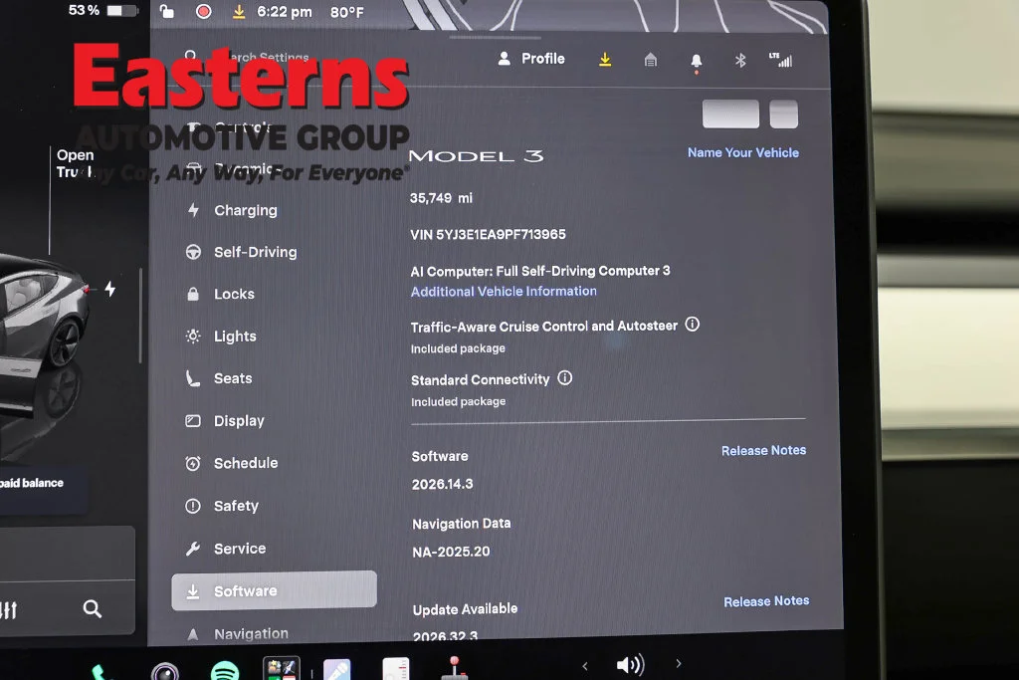Tap navigation data NA-2025.20 text

pyautogui.click(x=451, y=552)
